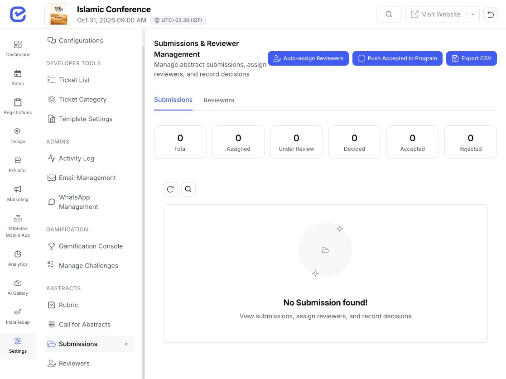Export submissions as CSV
506x379 pixels.
pos(472,58)
